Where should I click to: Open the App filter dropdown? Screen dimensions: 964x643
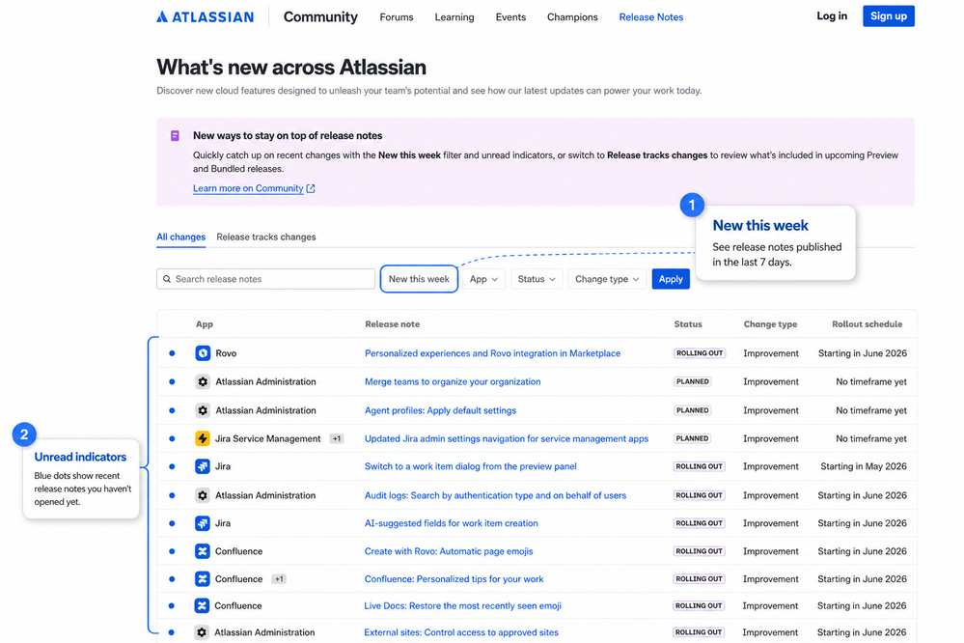pos(483,279)
